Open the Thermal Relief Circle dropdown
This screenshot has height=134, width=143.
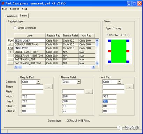79,82
